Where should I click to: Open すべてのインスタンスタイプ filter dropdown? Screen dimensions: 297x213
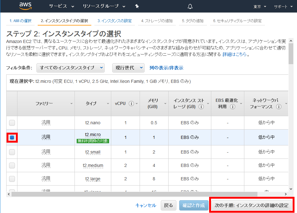(71, 68)
